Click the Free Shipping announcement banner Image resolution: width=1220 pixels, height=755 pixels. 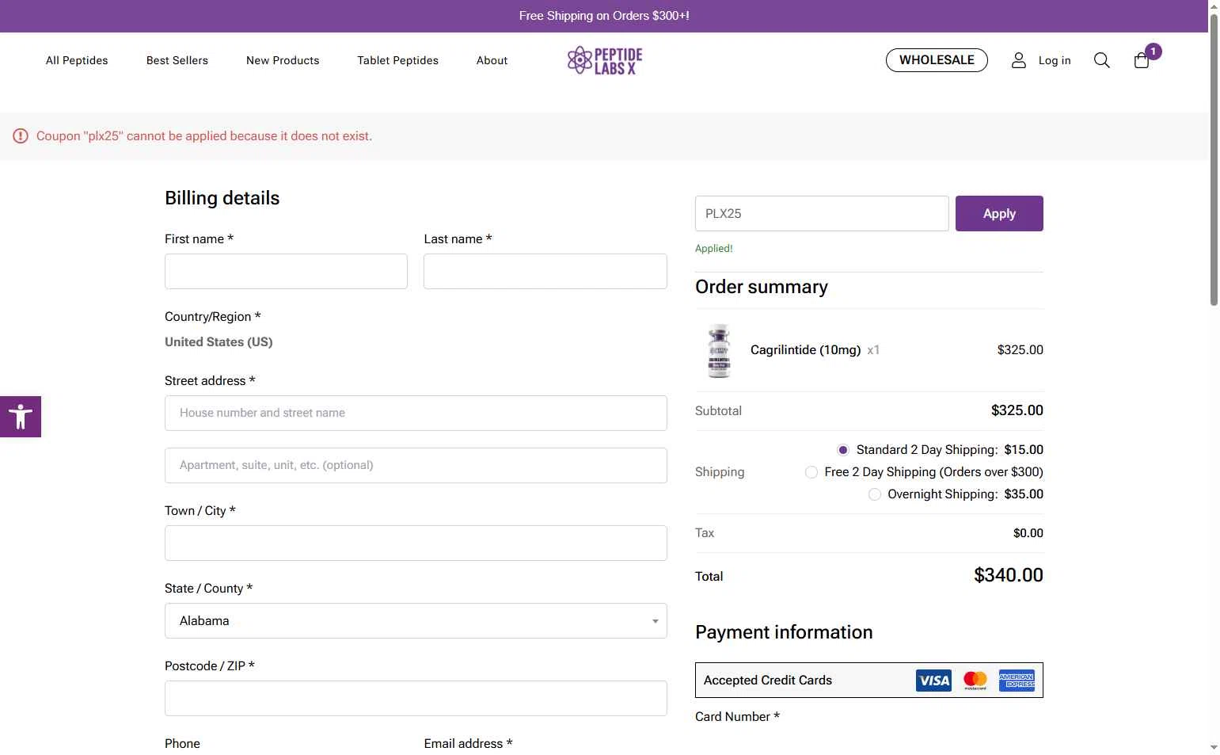(604, 16)
